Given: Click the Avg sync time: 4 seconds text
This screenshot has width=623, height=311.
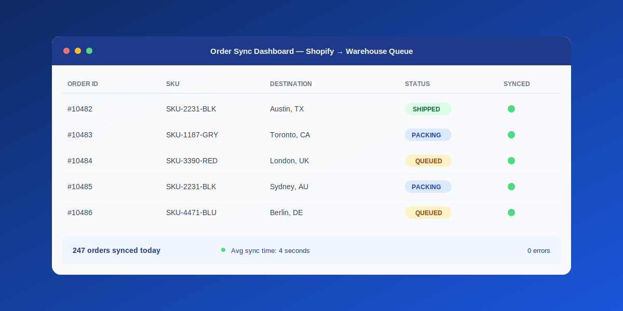Looking at the screenshot, I should tap(270, 251).
